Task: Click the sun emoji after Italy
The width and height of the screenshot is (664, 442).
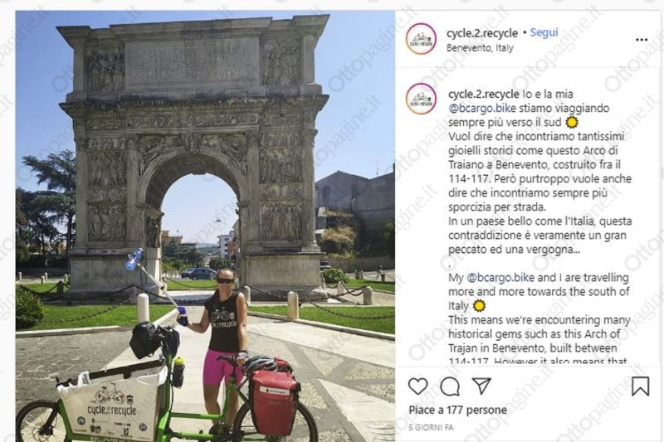Action: click(479, 305)
